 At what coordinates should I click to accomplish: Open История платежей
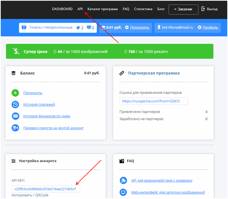pyautogui.click(x=39, y=104)
